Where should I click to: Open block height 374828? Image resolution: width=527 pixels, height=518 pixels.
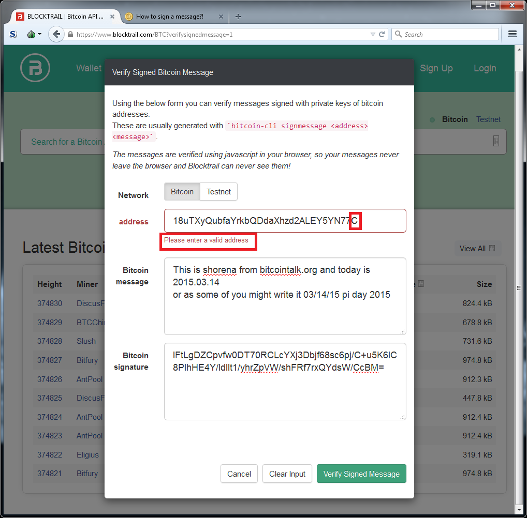click(x=50, y=341)
